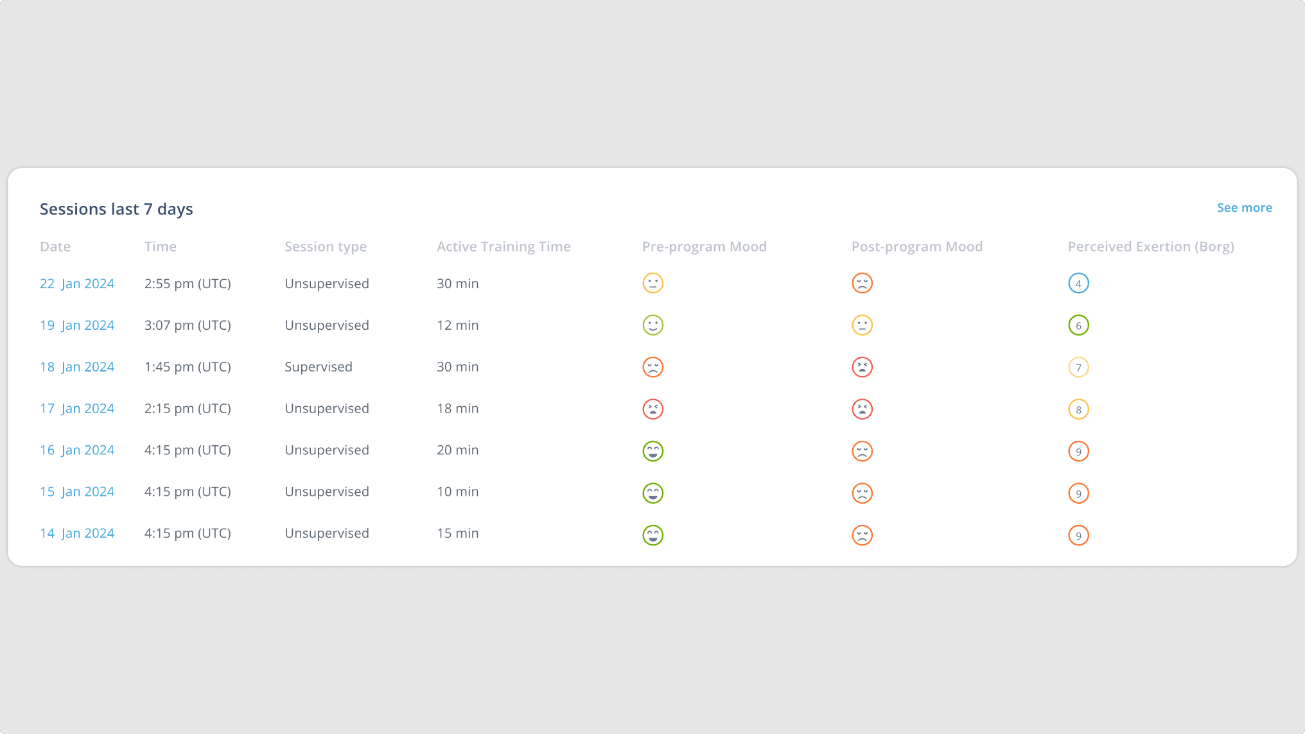Image resolution: width=1305 pixels, height=734 pixels.
Task: Click the Pre-program Mood column header
Action: click(x=704, y=246)
